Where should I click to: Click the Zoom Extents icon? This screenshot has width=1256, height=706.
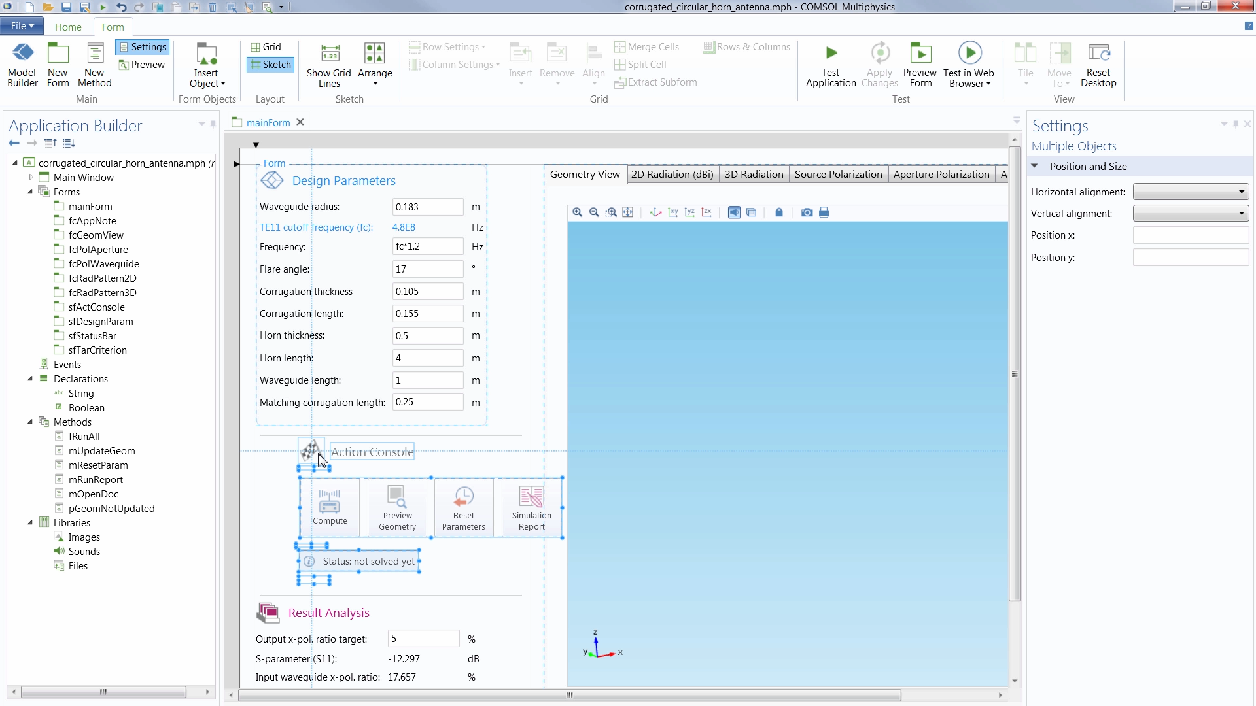(x=628, y=212)
